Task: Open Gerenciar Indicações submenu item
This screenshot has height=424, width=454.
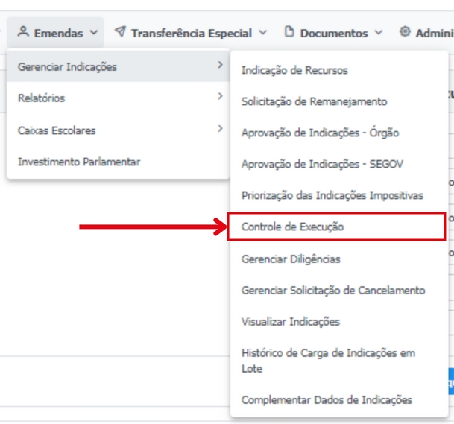Action: pos(118,66)
